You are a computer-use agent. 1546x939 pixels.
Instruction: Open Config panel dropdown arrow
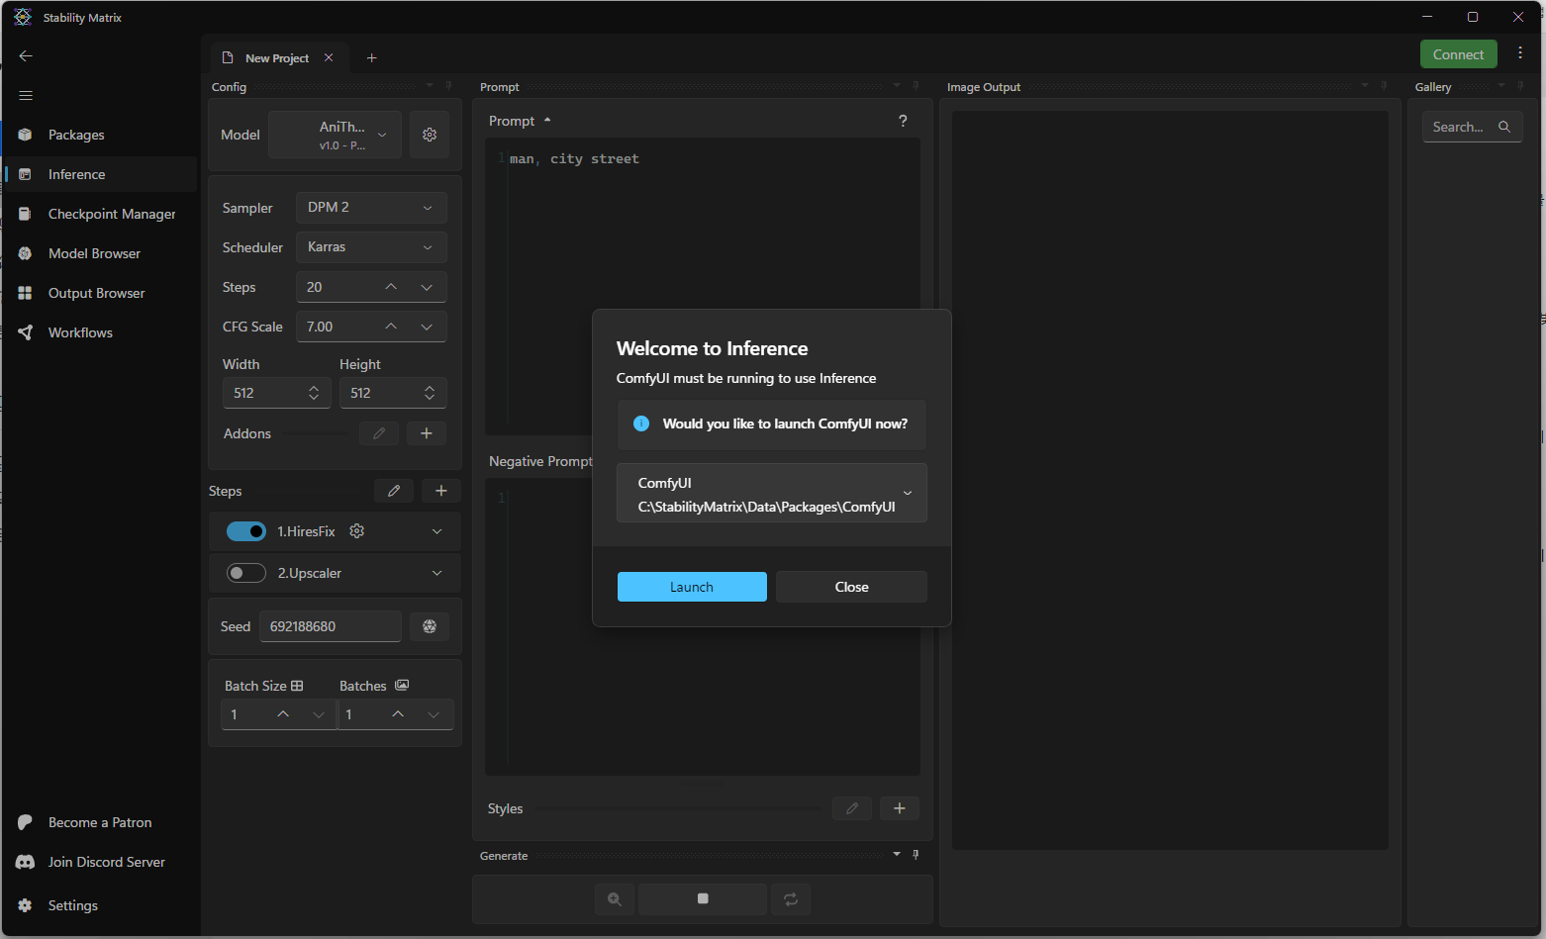coord(430,86)
